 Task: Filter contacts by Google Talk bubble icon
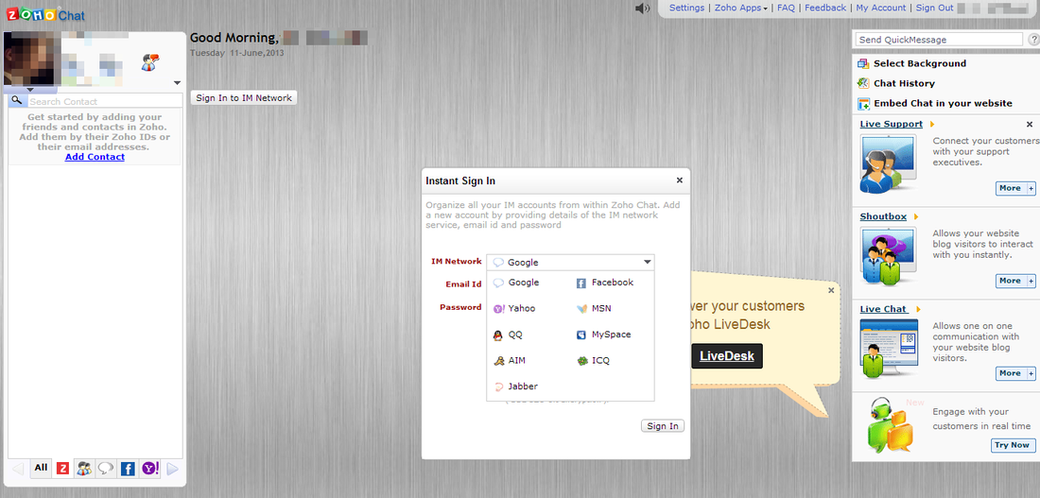(106, 469)
